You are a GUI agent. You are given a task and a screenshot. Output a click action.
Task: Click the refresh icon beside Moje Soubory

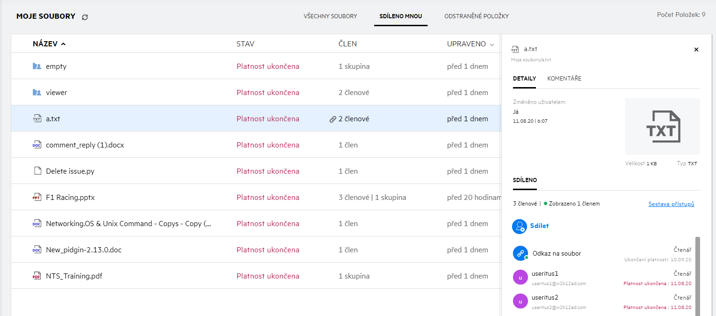tap(85, 17)
